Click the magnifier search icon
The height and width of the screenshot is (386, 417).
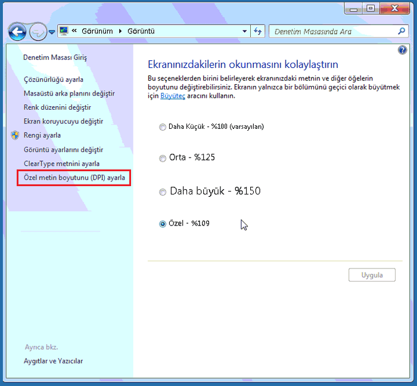pos(402,31)
